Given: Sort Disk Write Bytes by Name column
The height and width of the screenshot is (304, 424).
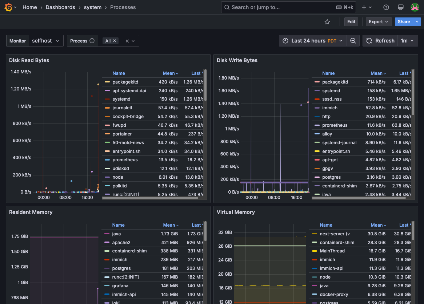Looking at the screenshot, I should (x=328, y=73).
